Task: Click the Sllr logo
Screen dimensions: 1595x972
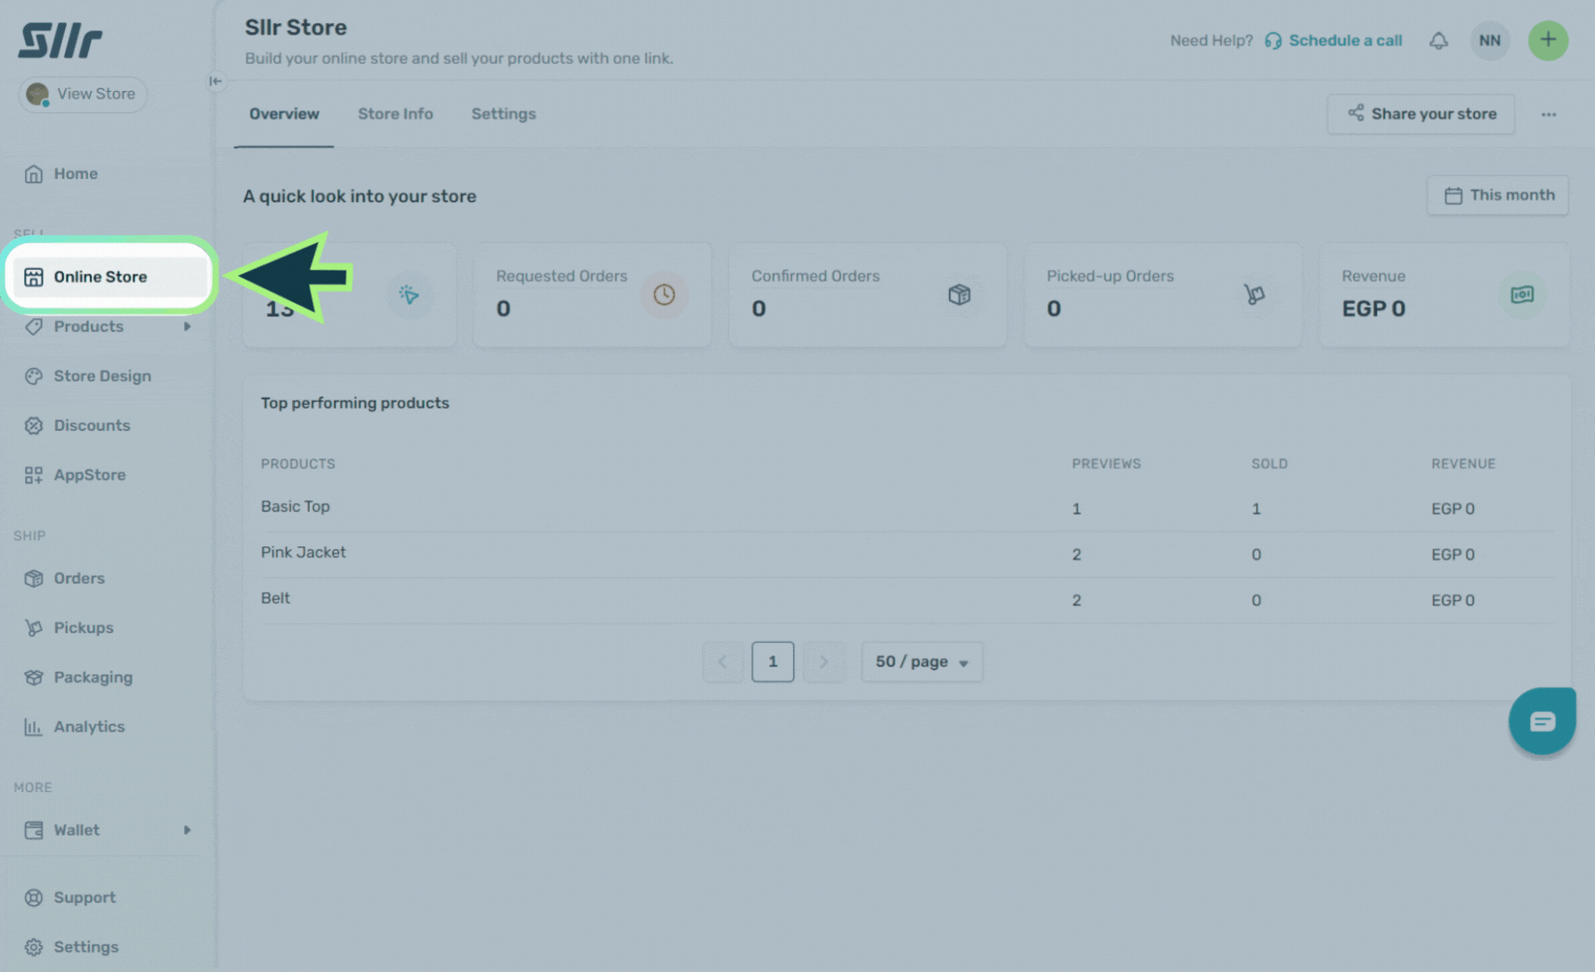Action: click(x=61, y=41)
